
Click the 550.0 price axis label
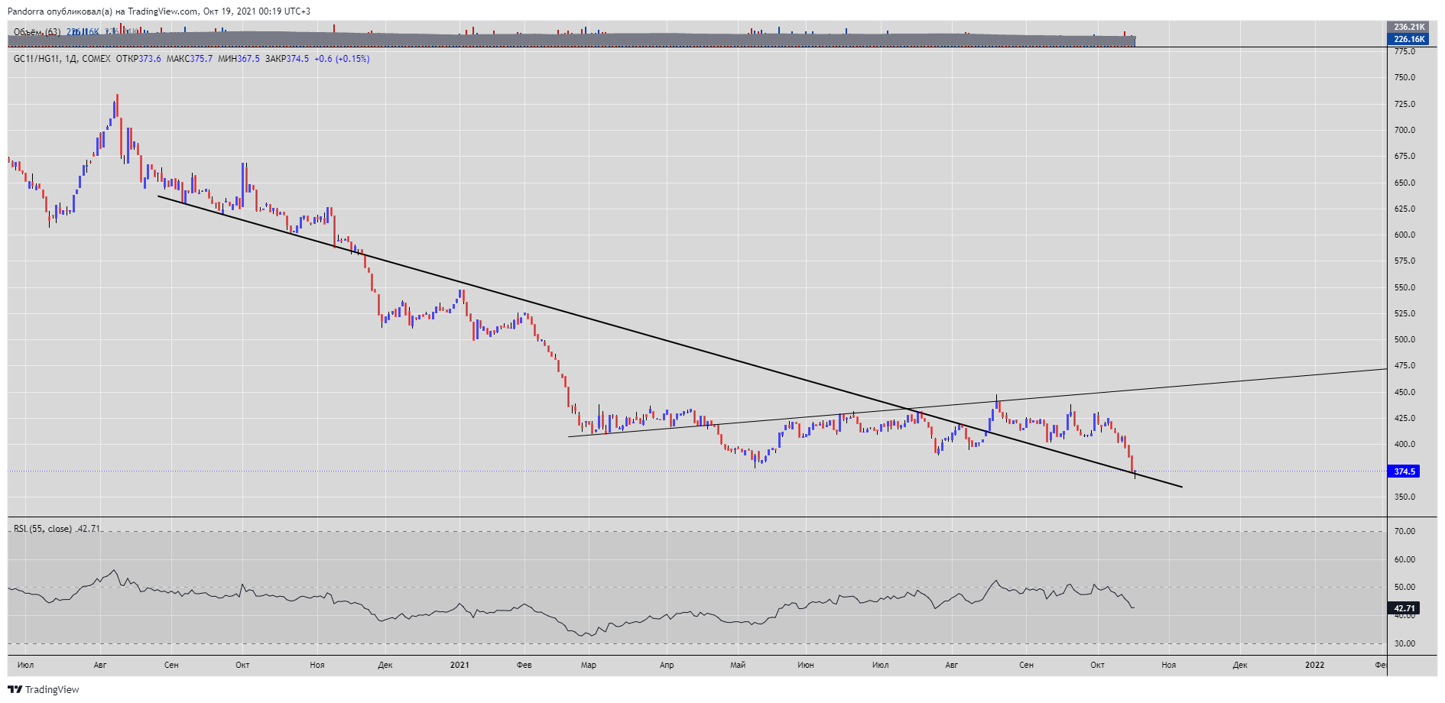point(1404,287)
